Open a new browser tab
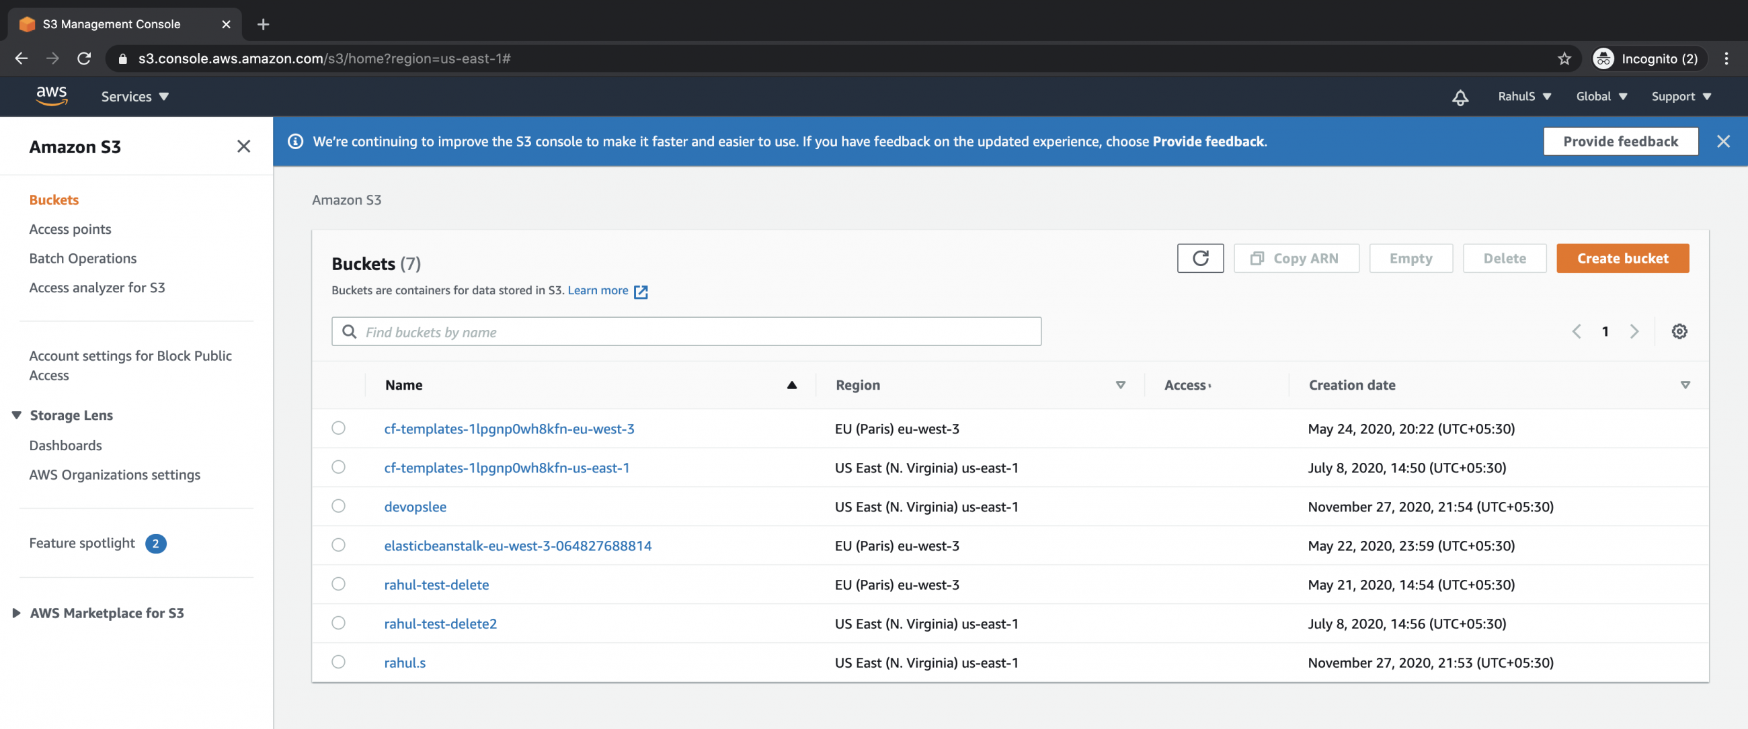This screenshot has width=1748, height=729. click(264, 24)
